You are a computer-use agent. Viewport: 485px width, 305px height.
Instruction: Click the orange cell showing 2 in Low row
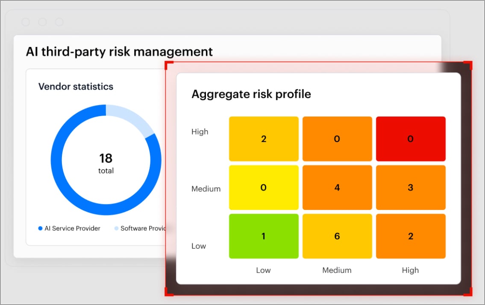[x=410, y=236]
